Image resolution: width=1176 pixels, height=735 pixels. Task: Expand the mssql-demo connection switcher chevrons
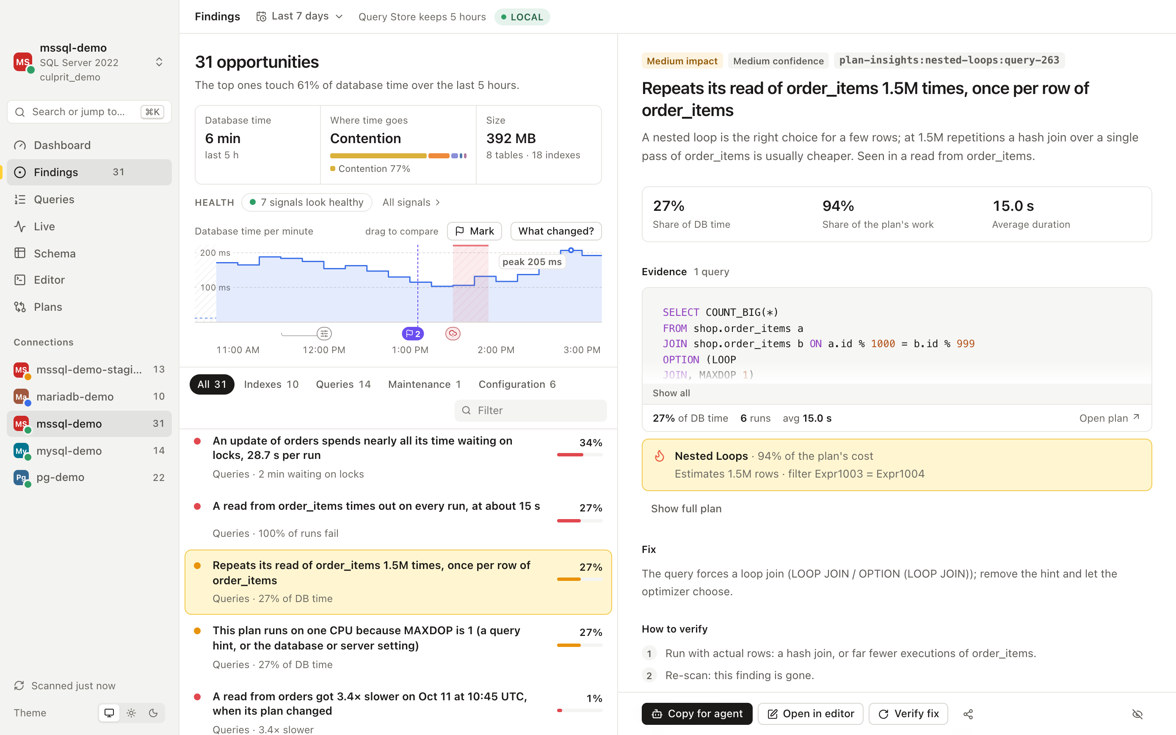pos(159,62)
